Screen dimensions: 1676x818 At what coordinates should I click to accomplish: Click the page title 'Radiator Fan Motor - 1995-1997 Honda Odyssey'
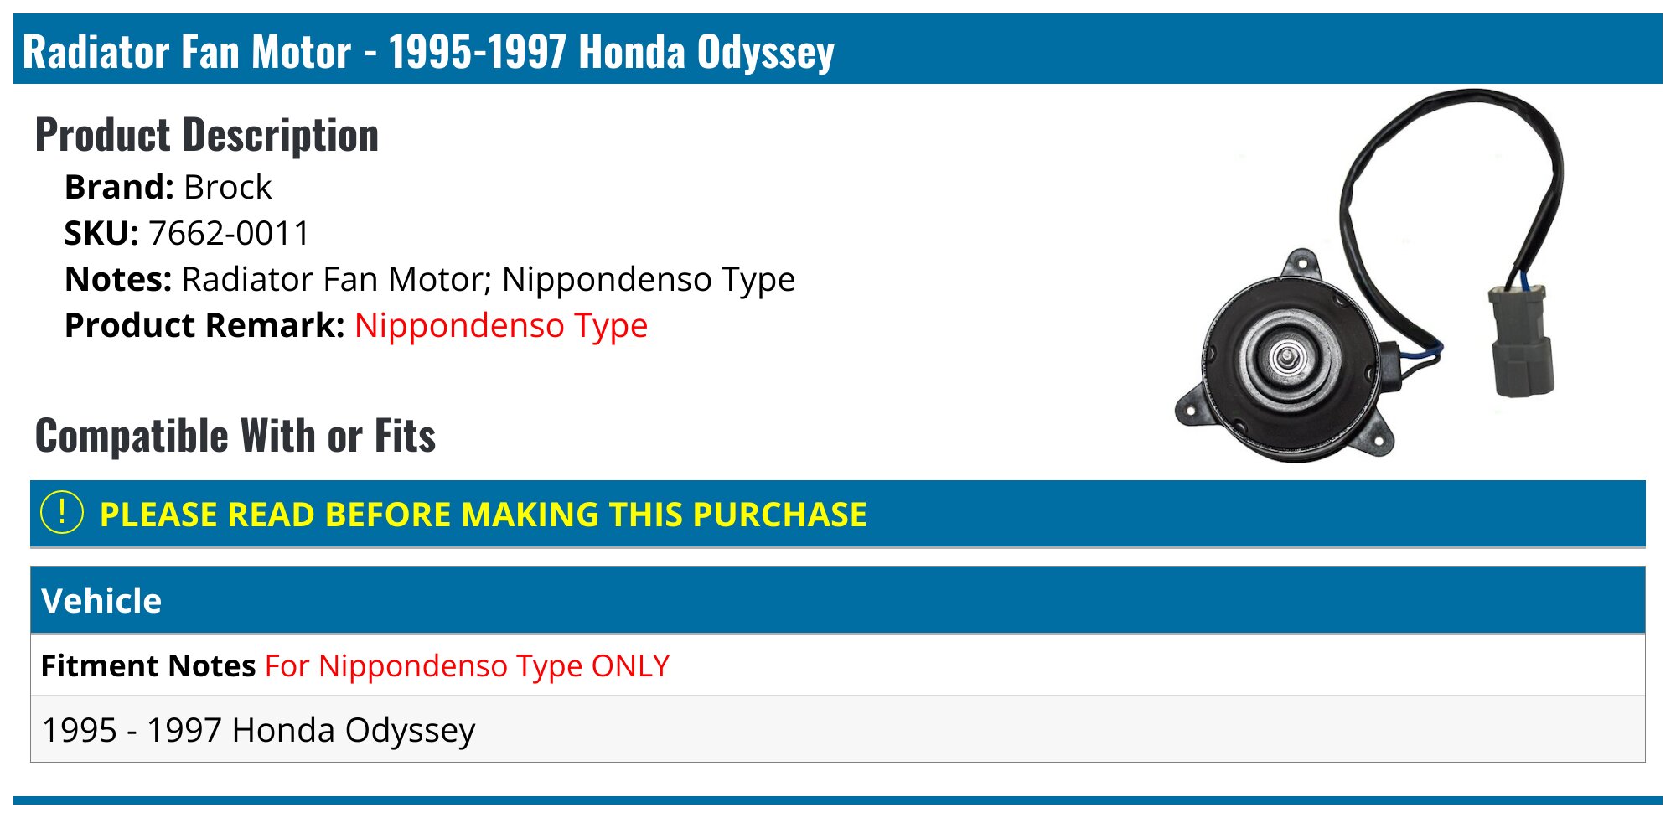[x=428, y=51]
